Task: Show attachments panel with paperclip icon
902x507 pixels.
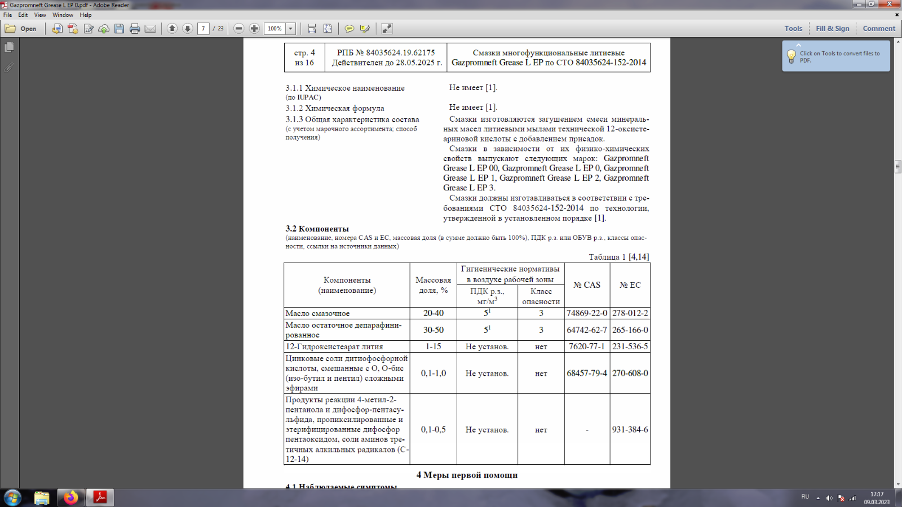Action: pos(9,68)
